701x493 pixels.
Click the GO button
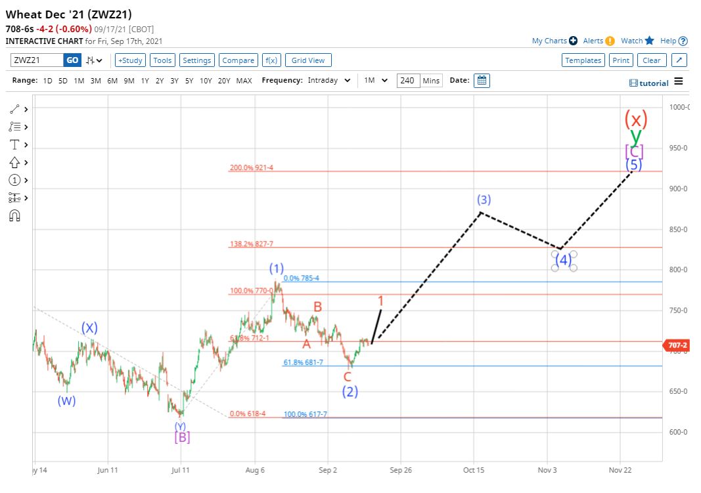(x=72, y=60)
